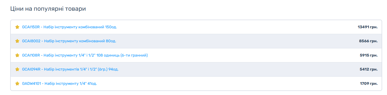The height and width of the screenshot is (95, 387).
Task: Open GADW4101 1/4" 41-piece set link
Action: (59, 84)
